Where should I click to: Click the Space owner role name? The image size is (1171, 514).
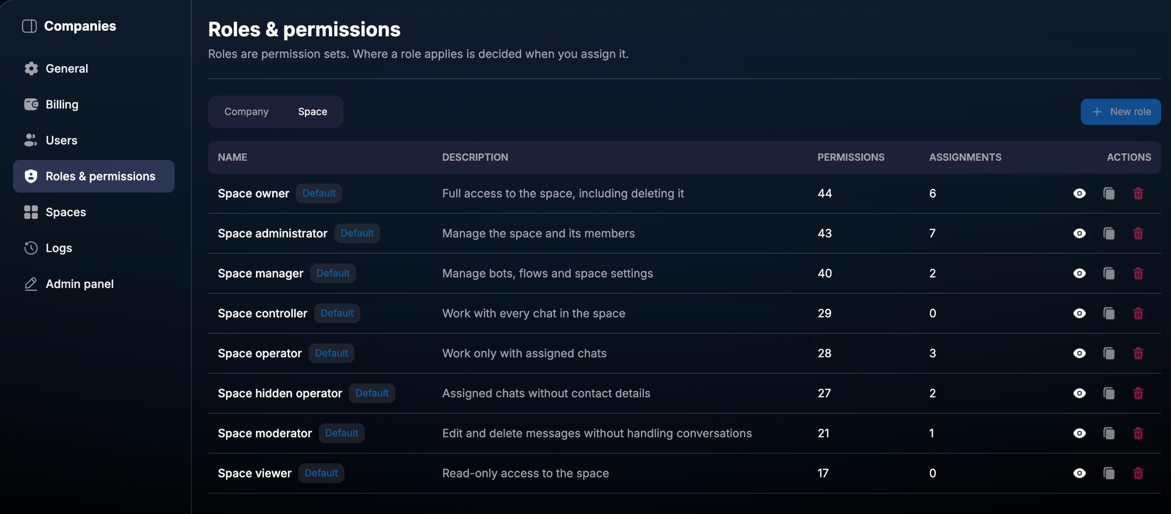click(253, 193)
